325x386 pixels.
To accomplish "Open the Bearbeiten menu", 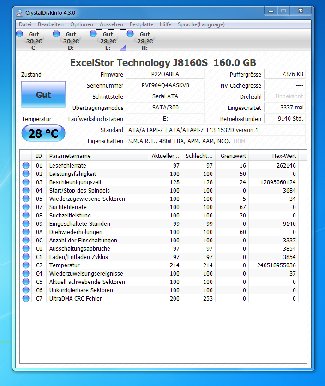I will tap(51, 24).
